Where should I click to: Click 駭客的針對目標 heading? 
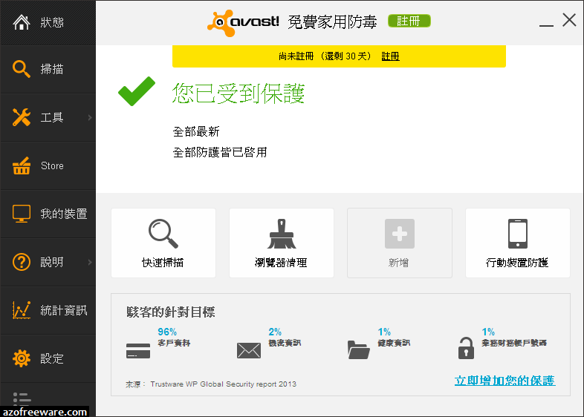(x=171, y=312)
